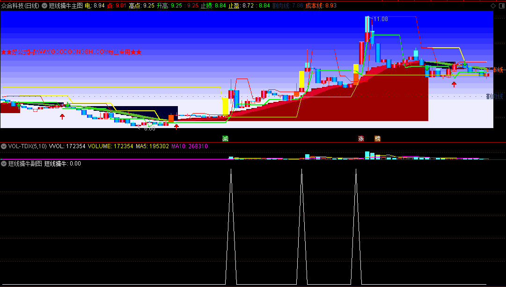Click the yellow 电: 8.94 value
The width and height of the screenshot is (506, 287).
95,6
